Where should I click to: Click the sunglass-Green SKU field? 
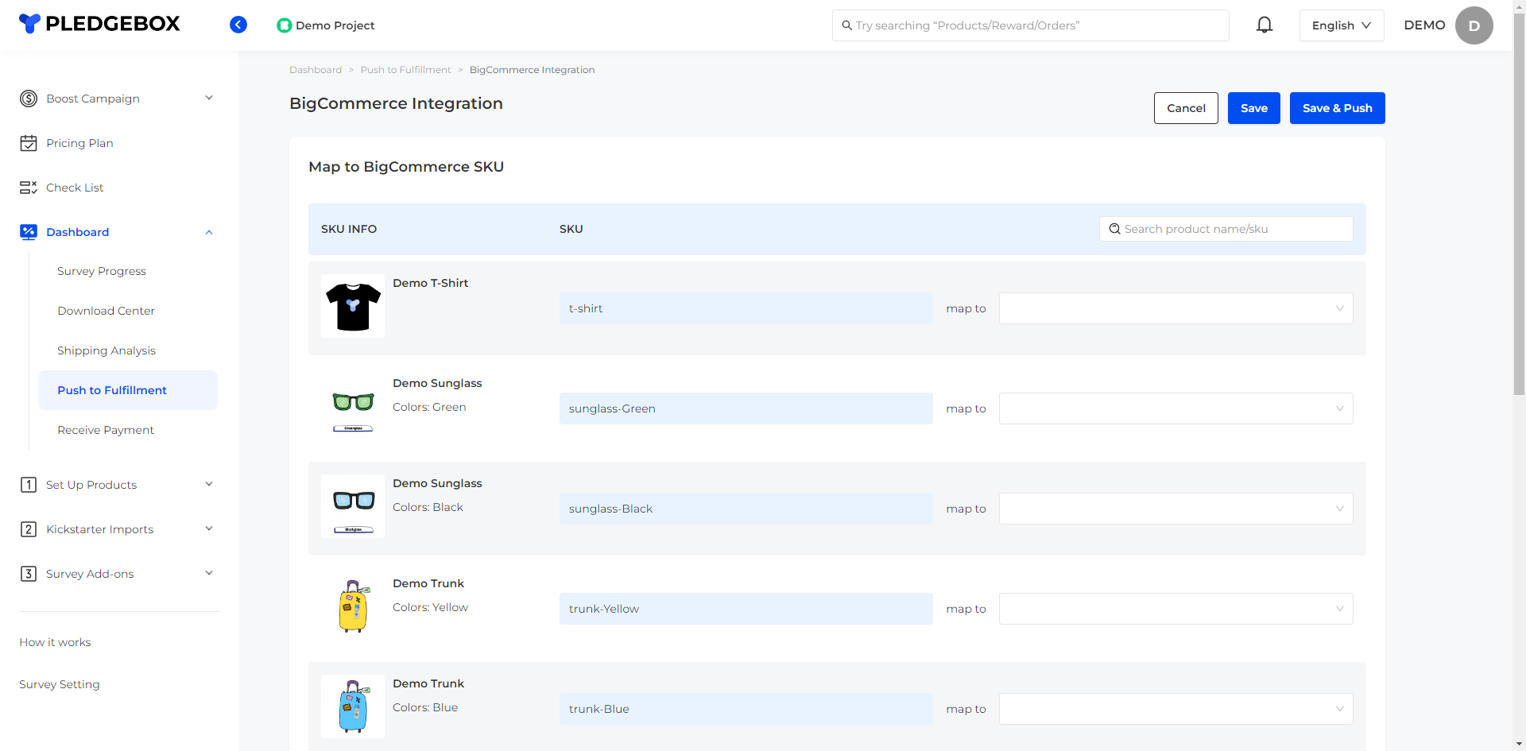point(746,408)
